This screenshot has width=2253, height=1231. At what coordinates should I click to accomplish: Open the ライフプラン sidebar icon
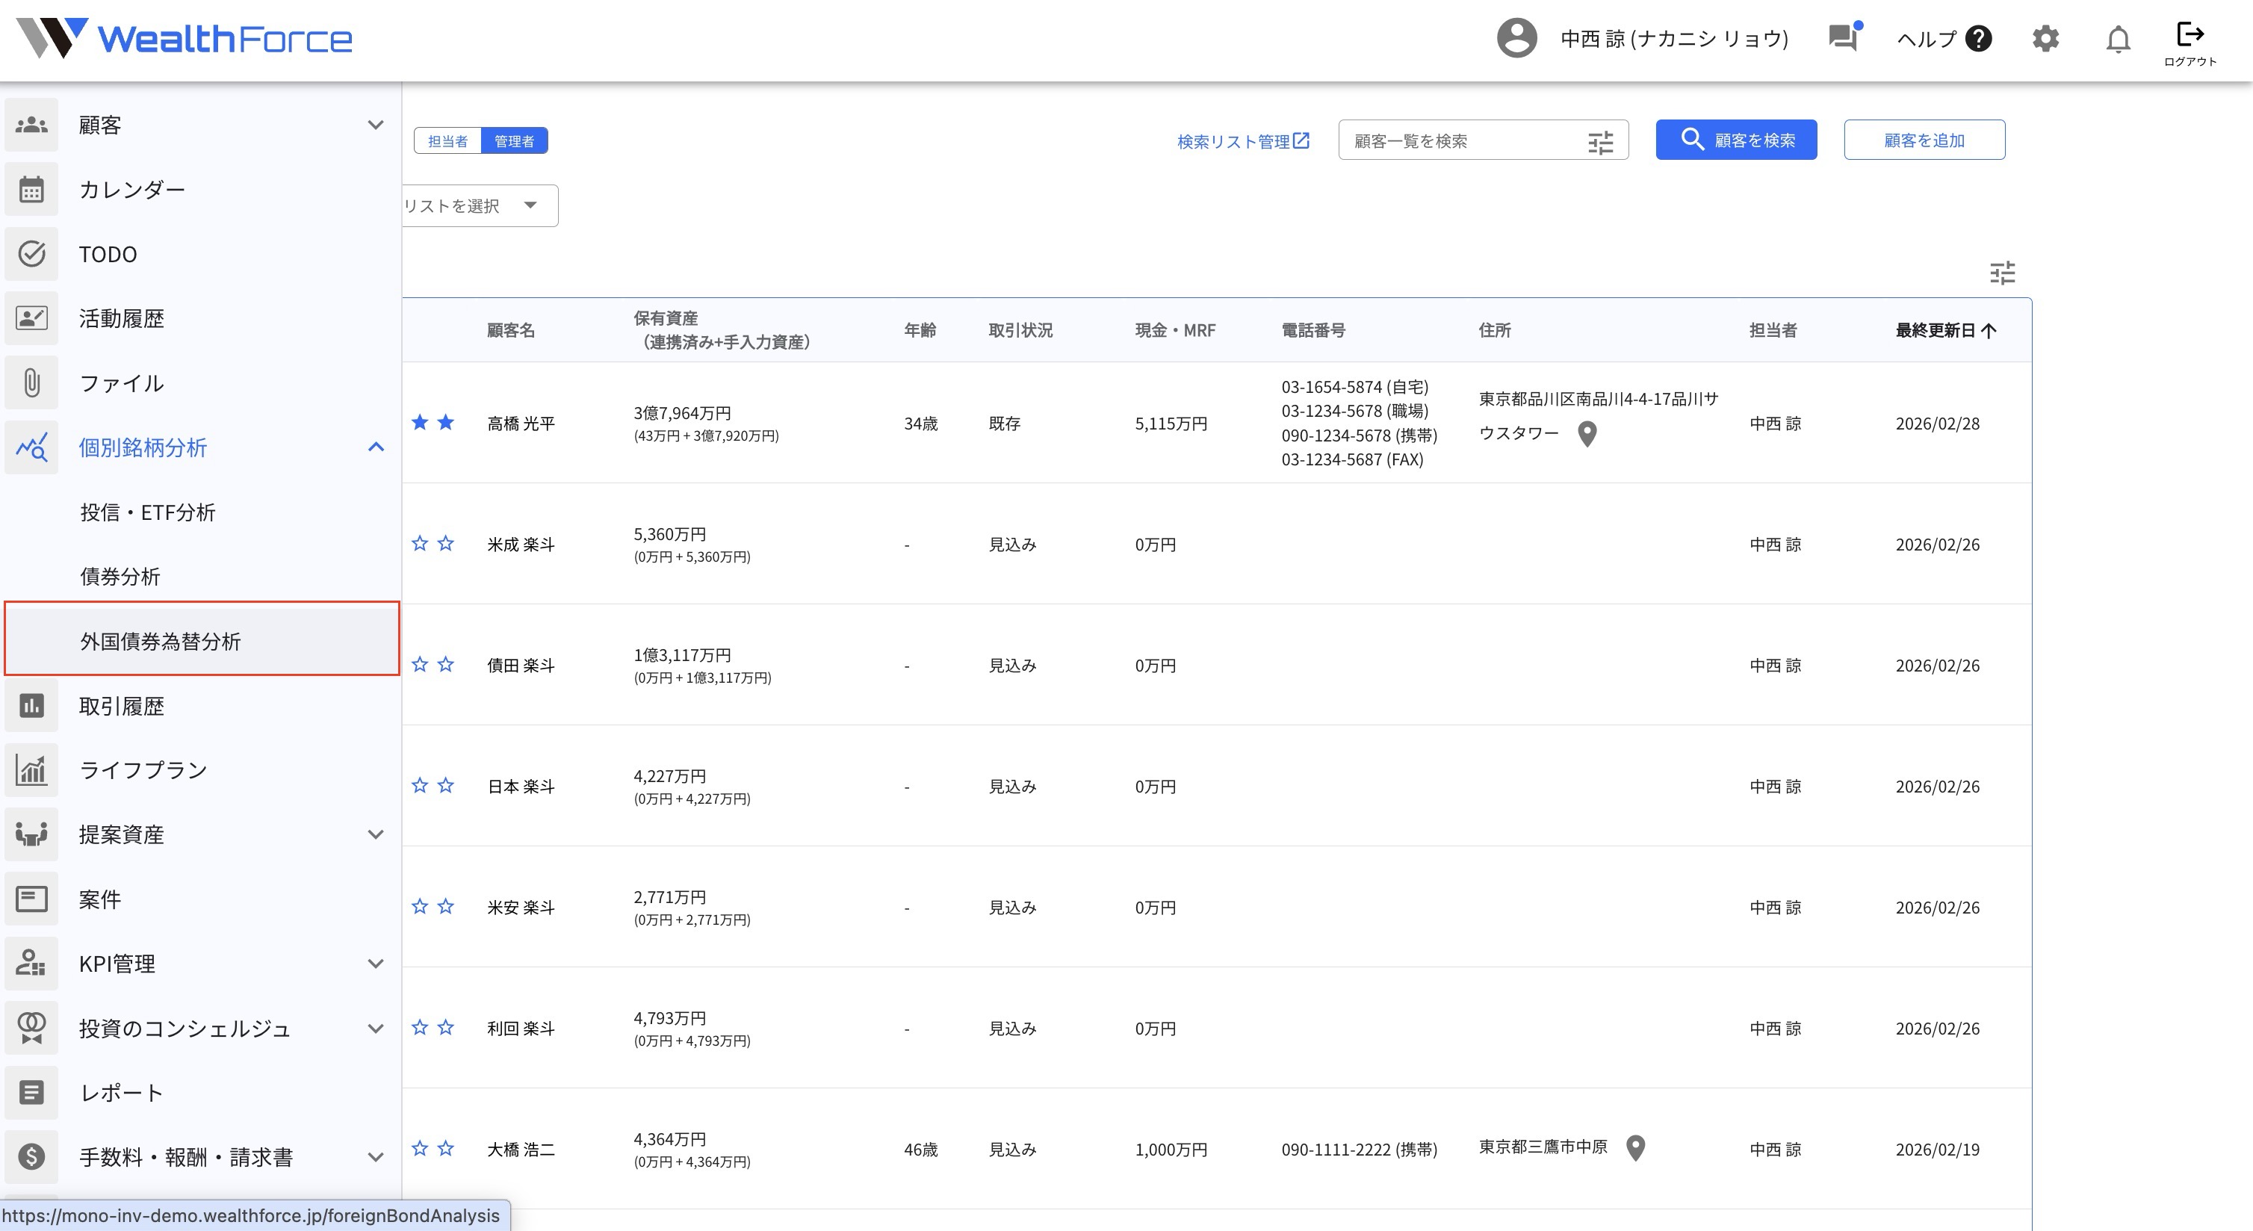point(31,770)
